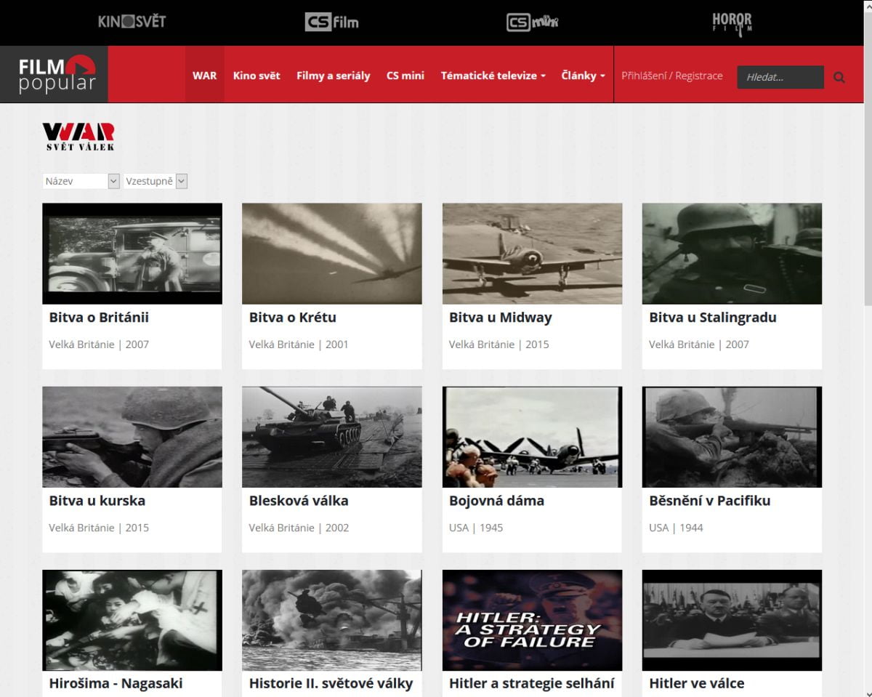This screenshot has height=697, width=872.
Task: Click the Hitler a strategie selhání title
Action: (x=531, y=683)
